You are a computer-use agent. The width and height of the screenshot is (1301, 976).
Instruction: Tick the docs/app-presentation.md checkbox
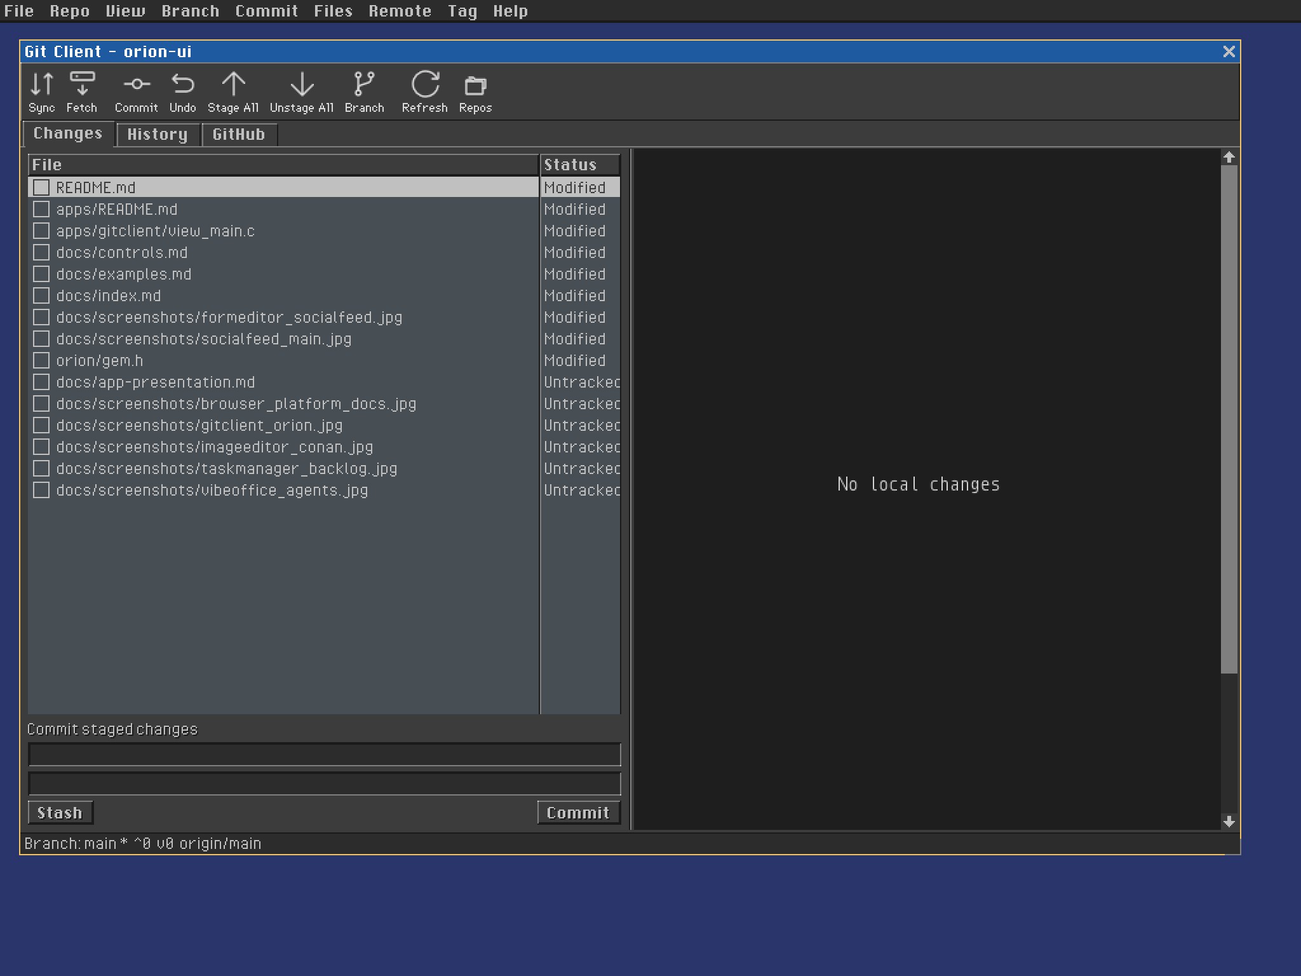41,382
